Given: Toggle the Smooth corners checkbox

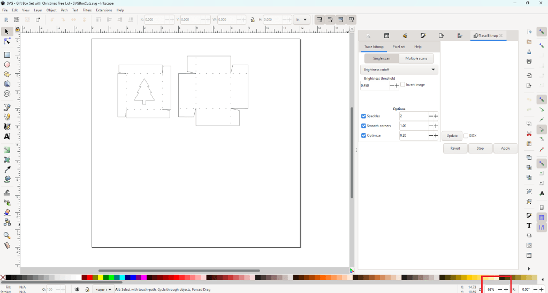Looking at the screenshot, I should (364, 126).
